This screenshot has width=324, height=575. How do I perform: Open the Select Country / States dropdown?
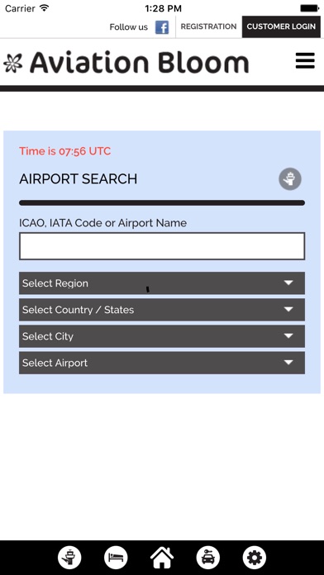click(162, 310)
